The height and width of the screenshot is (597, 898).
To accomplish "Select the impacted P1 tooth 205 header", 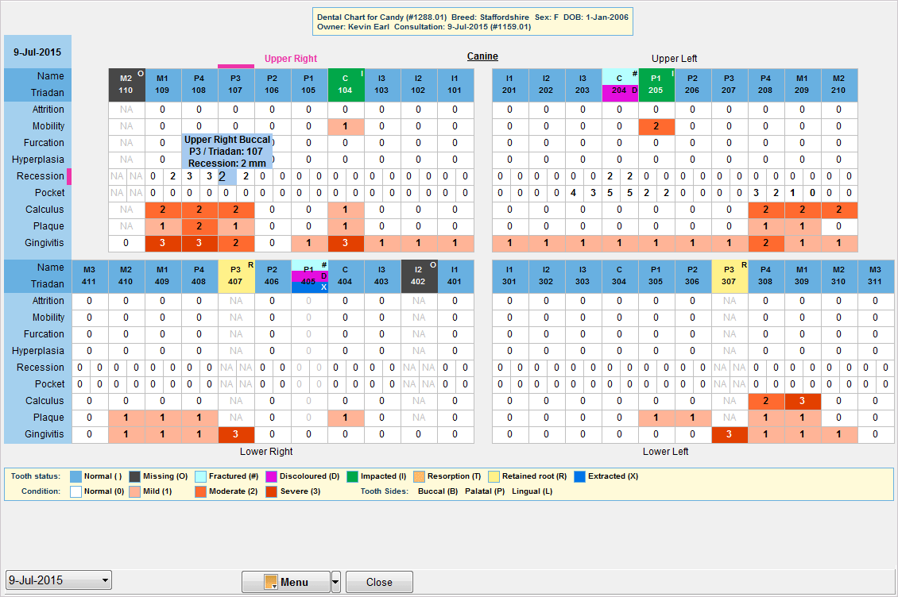I will [x=656, y=84].
